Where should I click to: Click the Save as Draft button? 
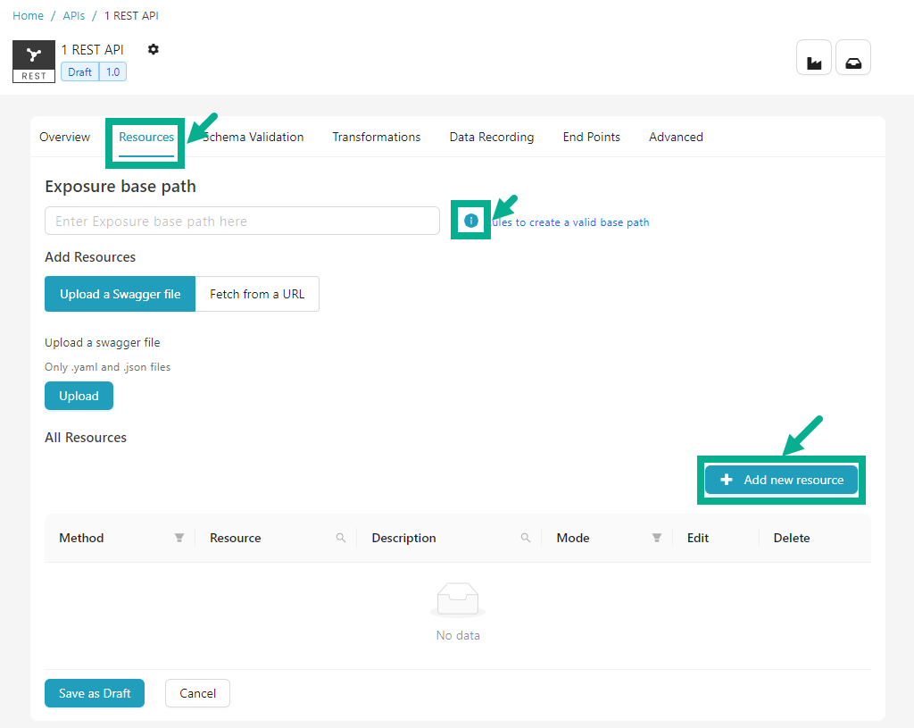pos(95,693)
